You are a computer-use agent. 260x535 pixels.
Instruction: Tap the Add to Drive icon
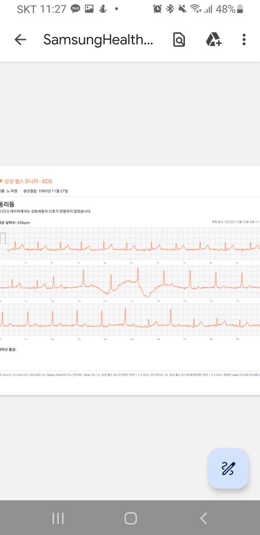click(214, 40)
